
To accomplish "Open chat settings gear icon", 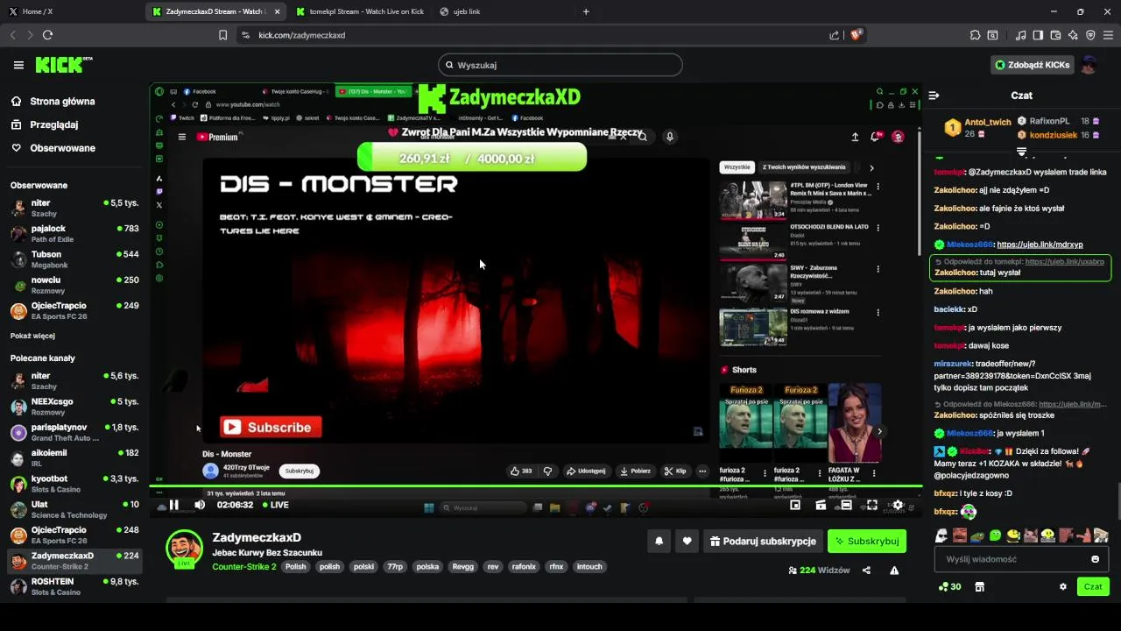I will (x=1063, y=587).
